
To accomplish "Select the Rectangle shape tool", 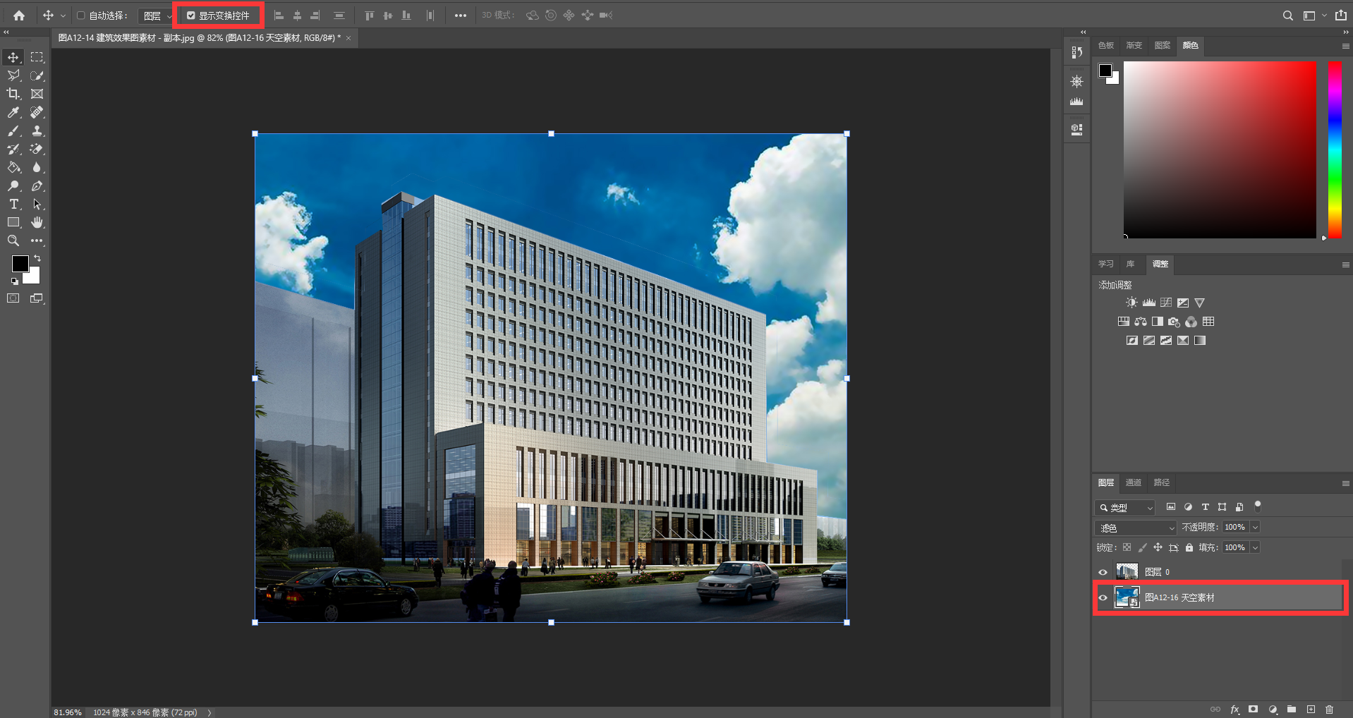I will pos(13,222).
